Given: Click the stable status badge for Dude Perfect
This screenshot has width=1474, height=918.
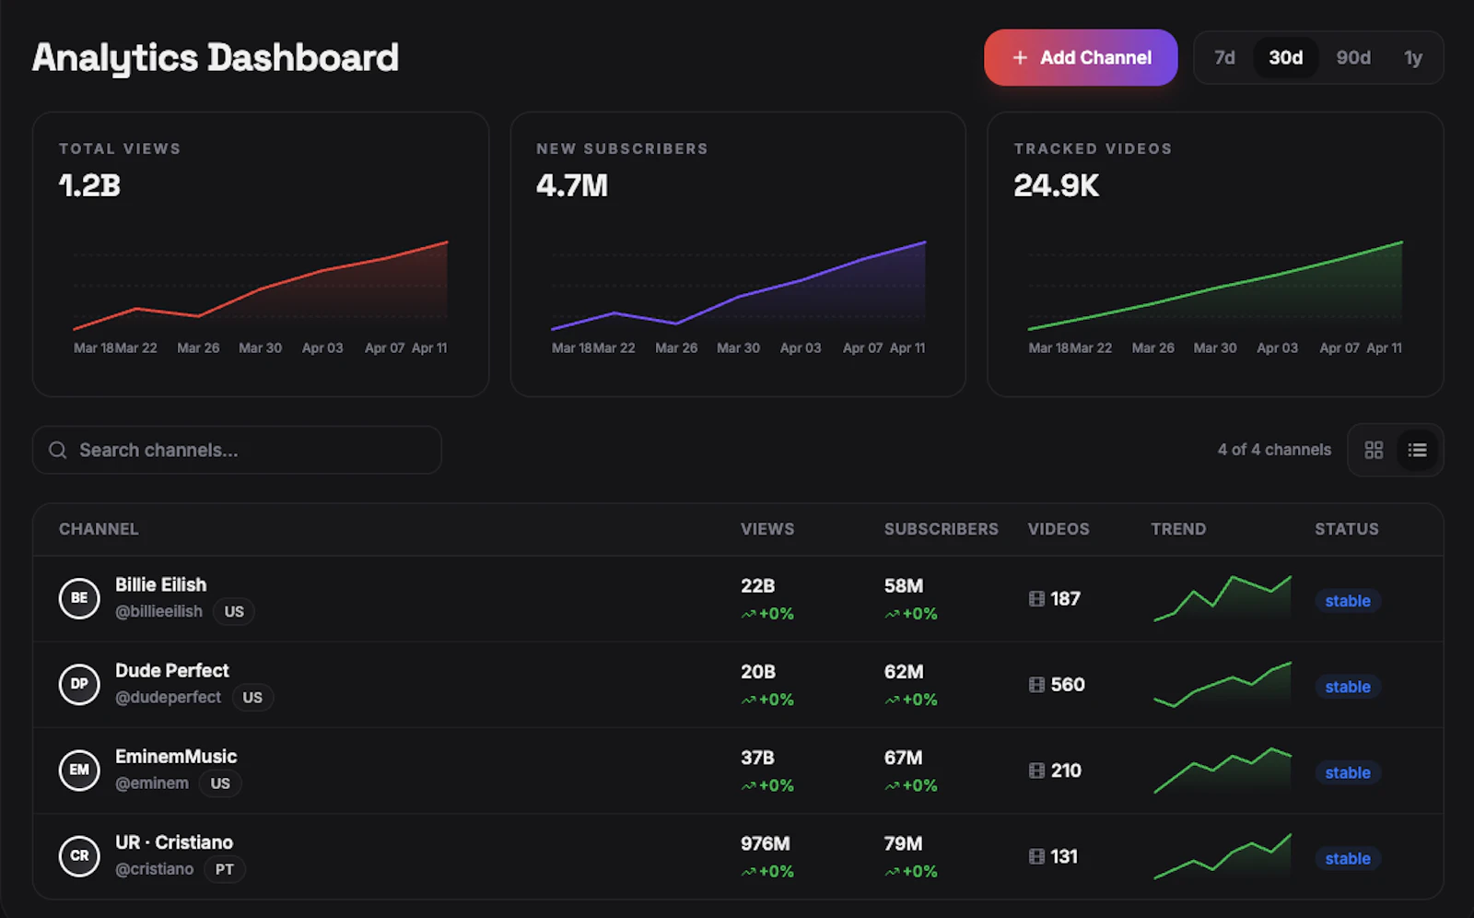Looking at the screenshot, I should coord(1348,687).
